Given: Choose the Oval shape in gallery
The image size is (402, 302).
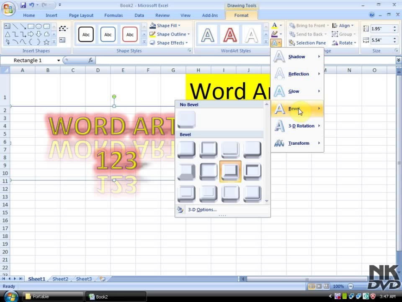Looking at the screenshot, I should coord(39,26).
